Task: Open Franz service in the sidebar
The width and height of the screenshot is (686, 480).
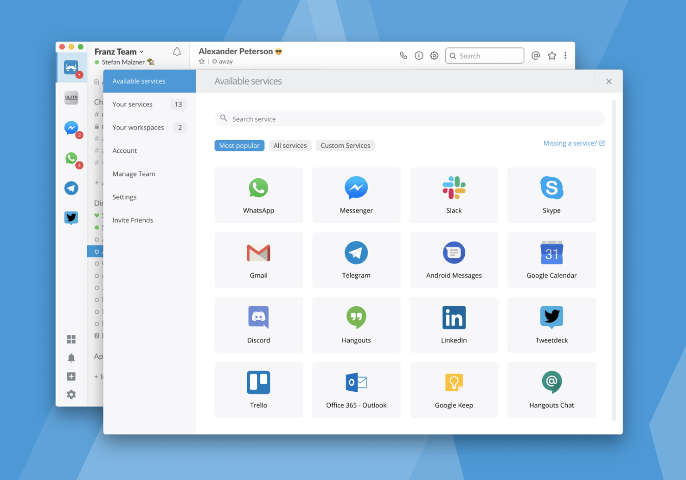Action: click(x=71, y=67)
